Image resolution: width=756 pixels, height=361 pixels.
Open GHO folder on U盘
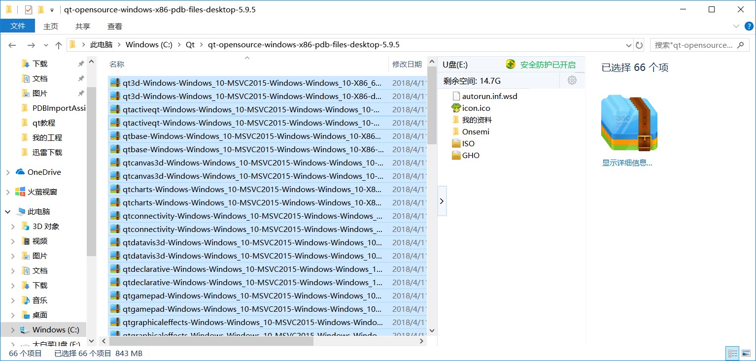466,156
